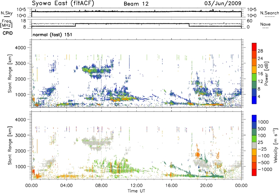279x193 pixels.
Task: Click the 'Velocity [m s-1]' colorbar title
Action: tap(276, 145)
